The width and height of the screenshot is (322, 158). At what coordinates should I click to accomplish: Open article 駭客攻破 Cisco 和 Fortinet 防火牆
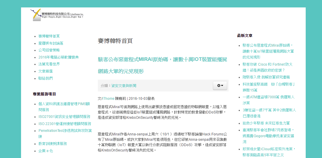[267, 67]
